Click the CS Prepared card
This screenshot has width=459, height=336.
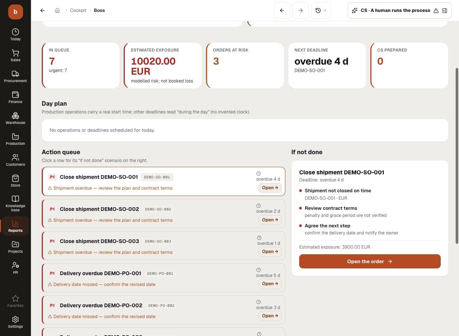[409, 65]
